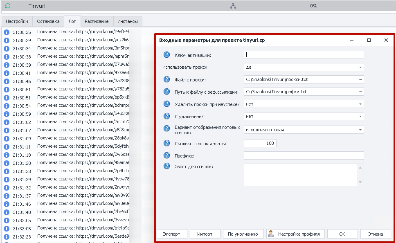
Task: Switch to Лог tab
Action: click(x=72, y=21)
